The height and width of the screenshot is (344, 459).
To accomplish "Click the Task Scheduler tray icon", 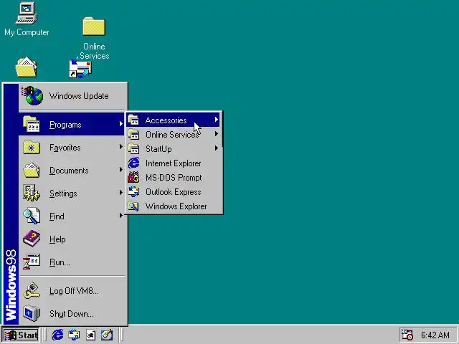I will 407,335.
